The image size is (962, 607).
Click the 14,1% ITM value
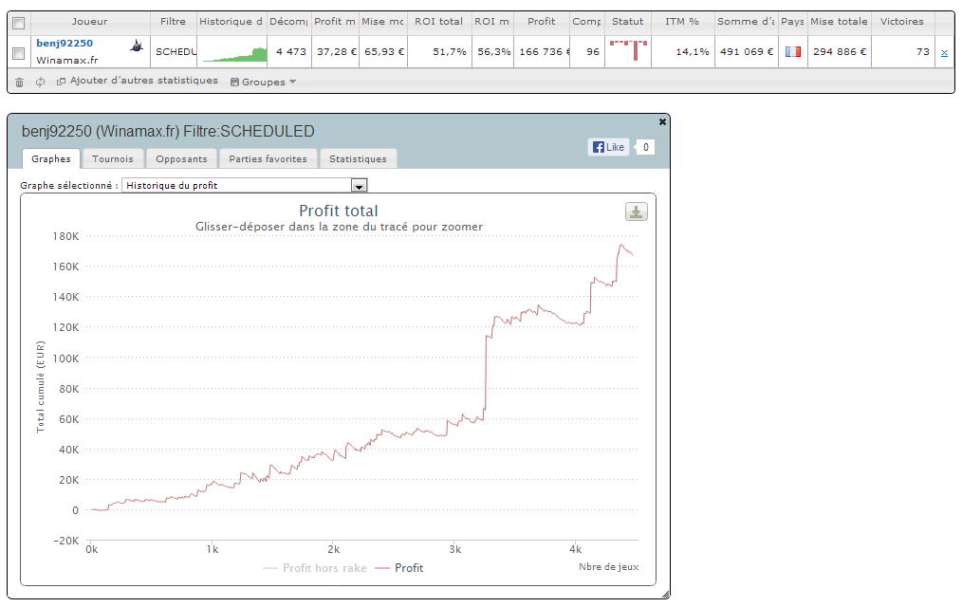click(x=692, y=52)
